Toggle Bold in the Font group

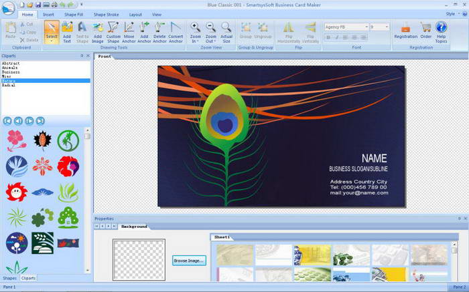pyautogui.click(x=328, y=37)
